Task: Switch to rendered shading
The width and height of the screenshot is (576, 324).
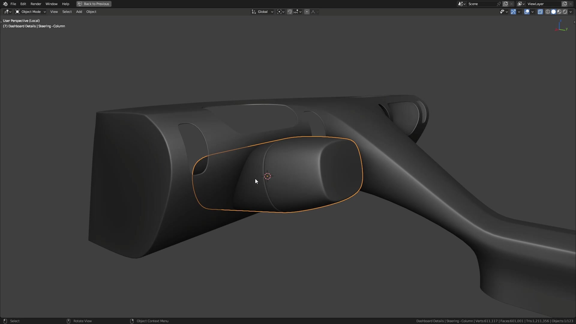Action: pos(565,12)
